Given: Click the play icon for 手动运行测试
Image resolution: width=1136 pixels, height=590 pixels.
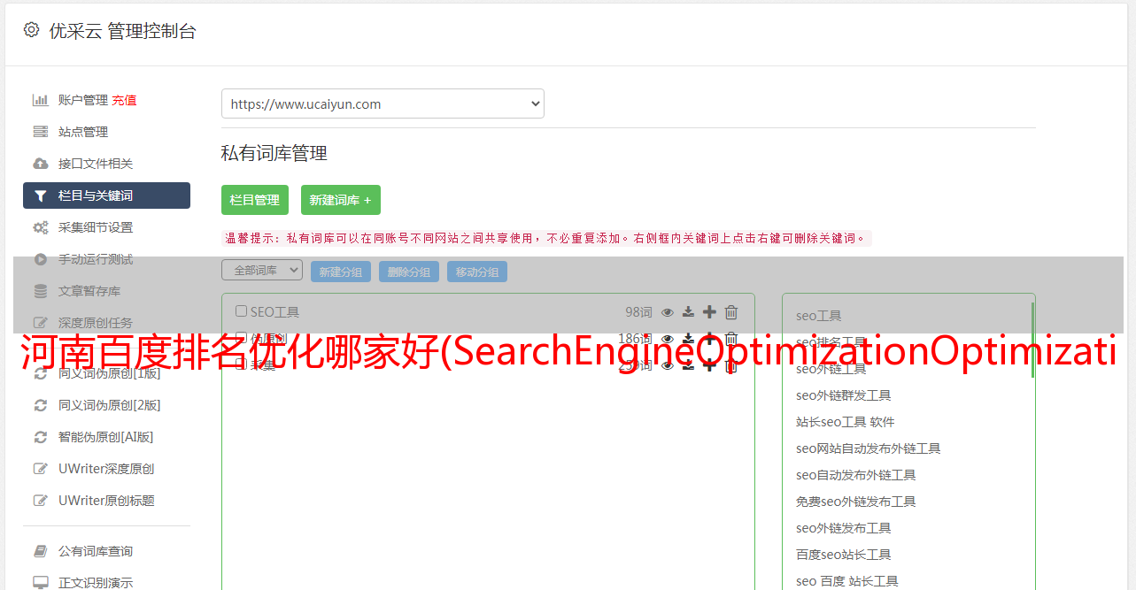Looking at the screenshot, I should pyautogui.click(x=41, y=259).
